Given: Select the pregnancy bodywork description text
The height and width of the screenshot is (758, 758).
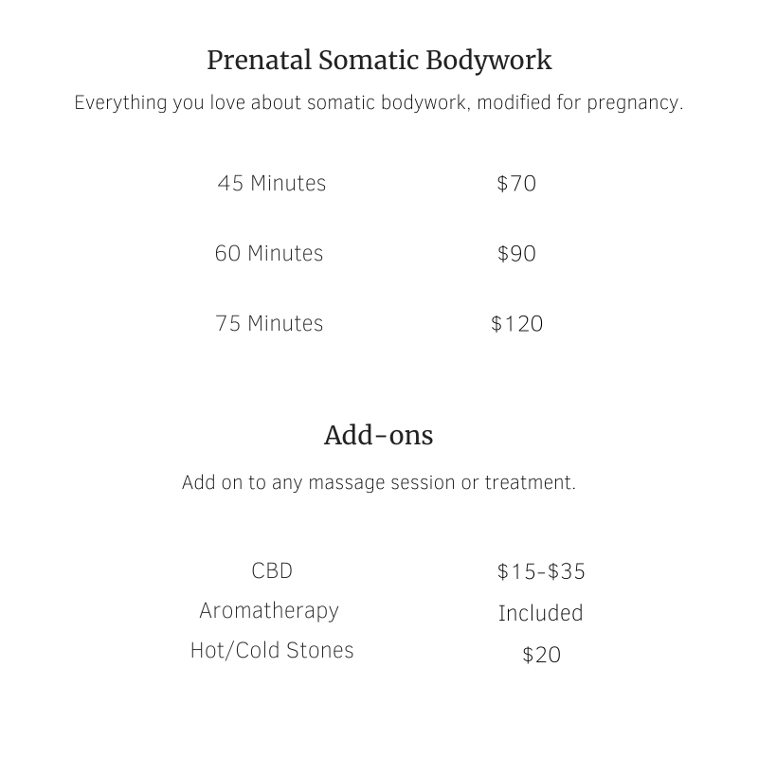Looking at the screenshot, I should 378,103.
